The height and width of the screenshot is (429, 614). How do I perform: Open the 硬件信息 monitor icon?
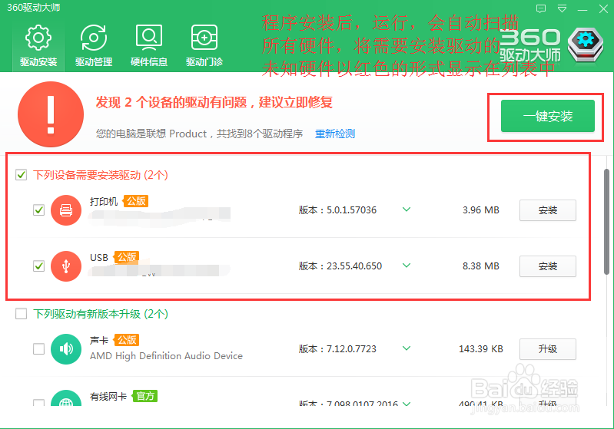click(x=149, y=38)
